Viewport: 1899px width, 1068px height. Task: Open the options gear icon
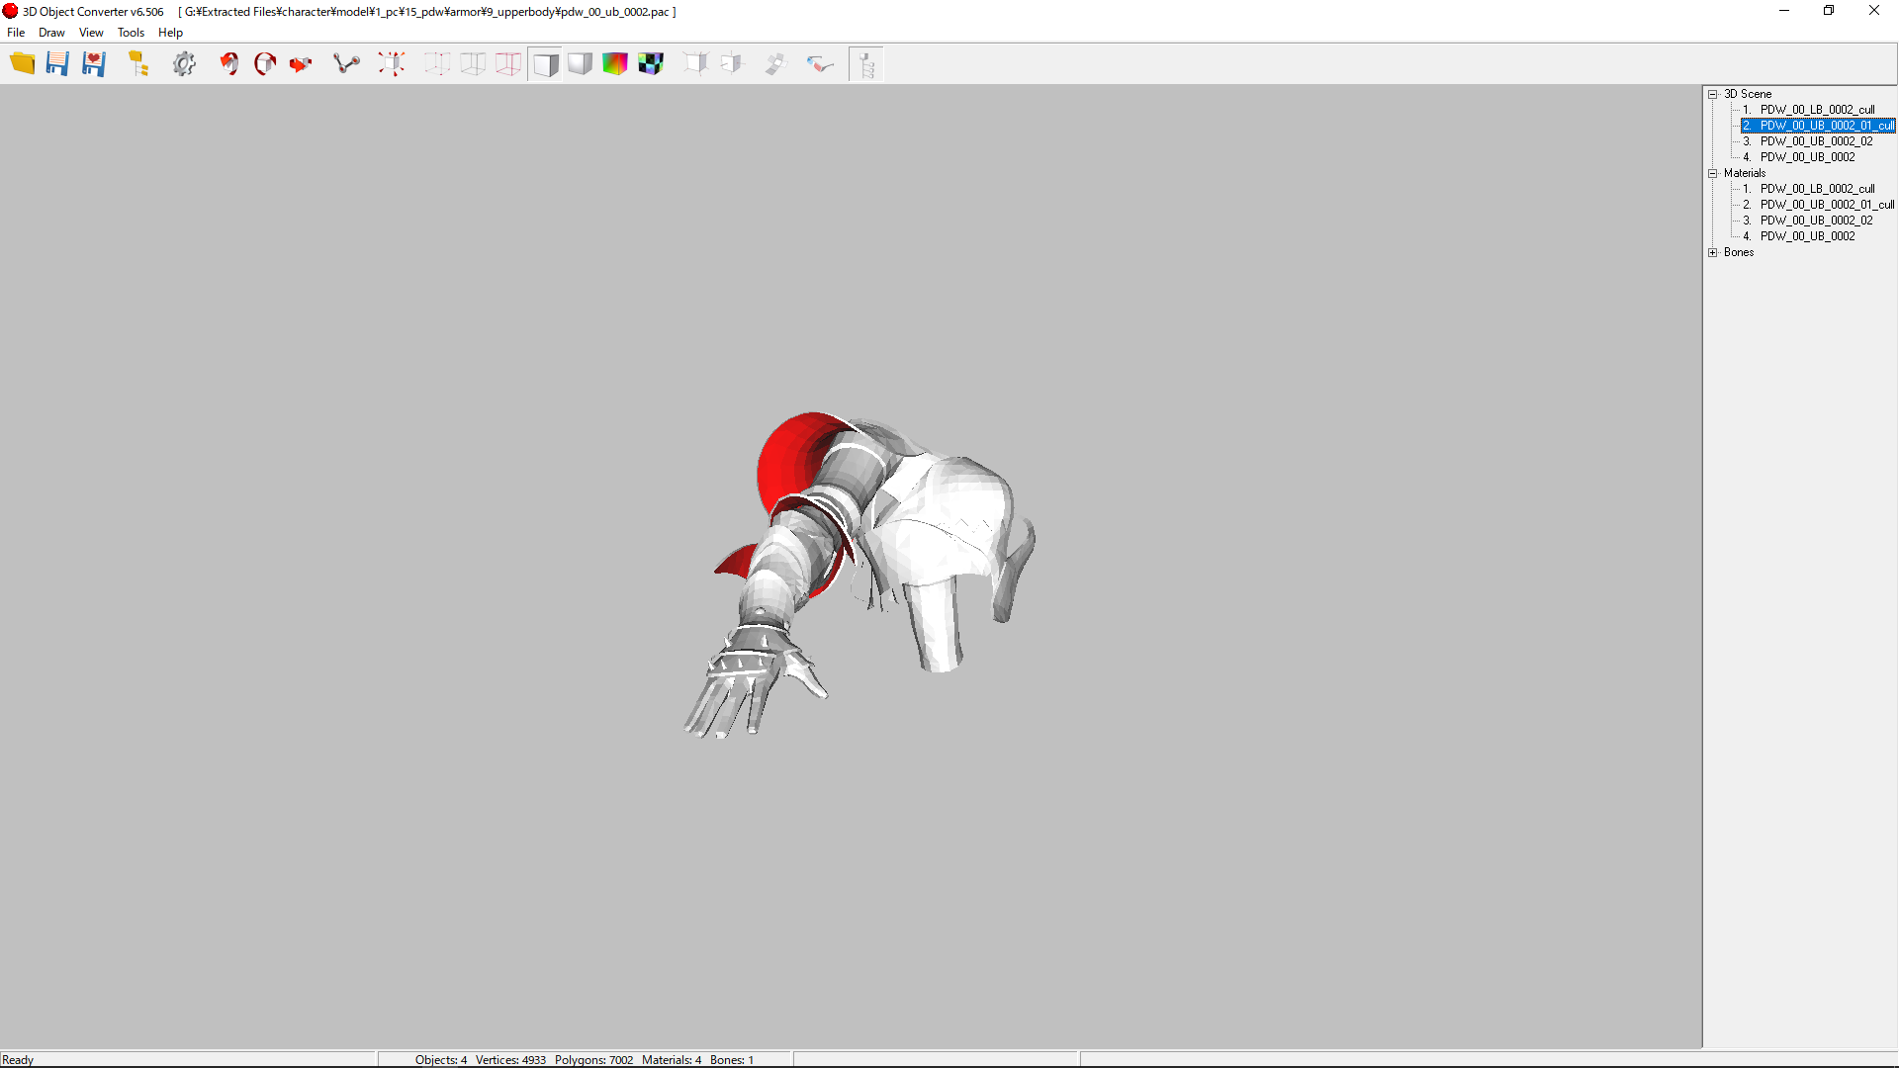(184, 63)
